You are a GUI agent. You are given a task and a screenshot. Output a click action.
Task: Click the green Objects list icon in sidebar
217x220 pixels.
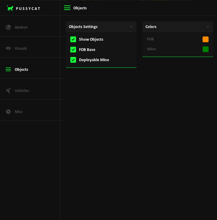pyautogui.click(x=8, y=69)
